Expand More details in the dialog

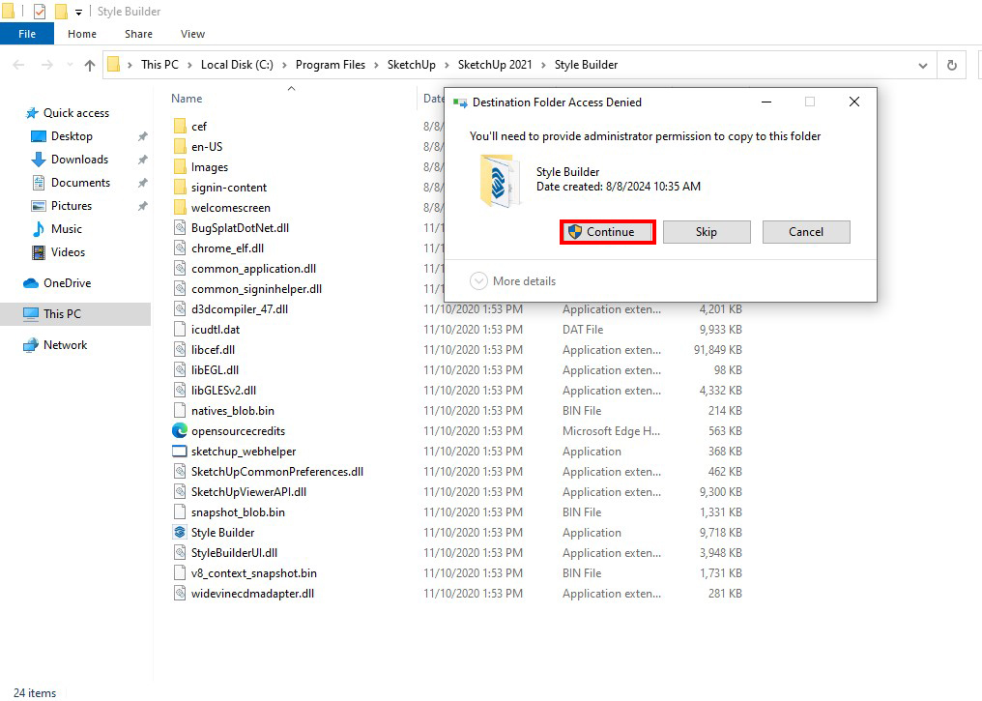pyautogui.click(x=479, y=281)
